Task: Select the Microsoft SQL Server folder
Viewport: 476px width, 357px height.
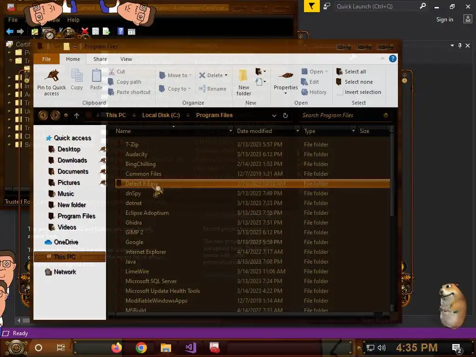Action: 252,281
